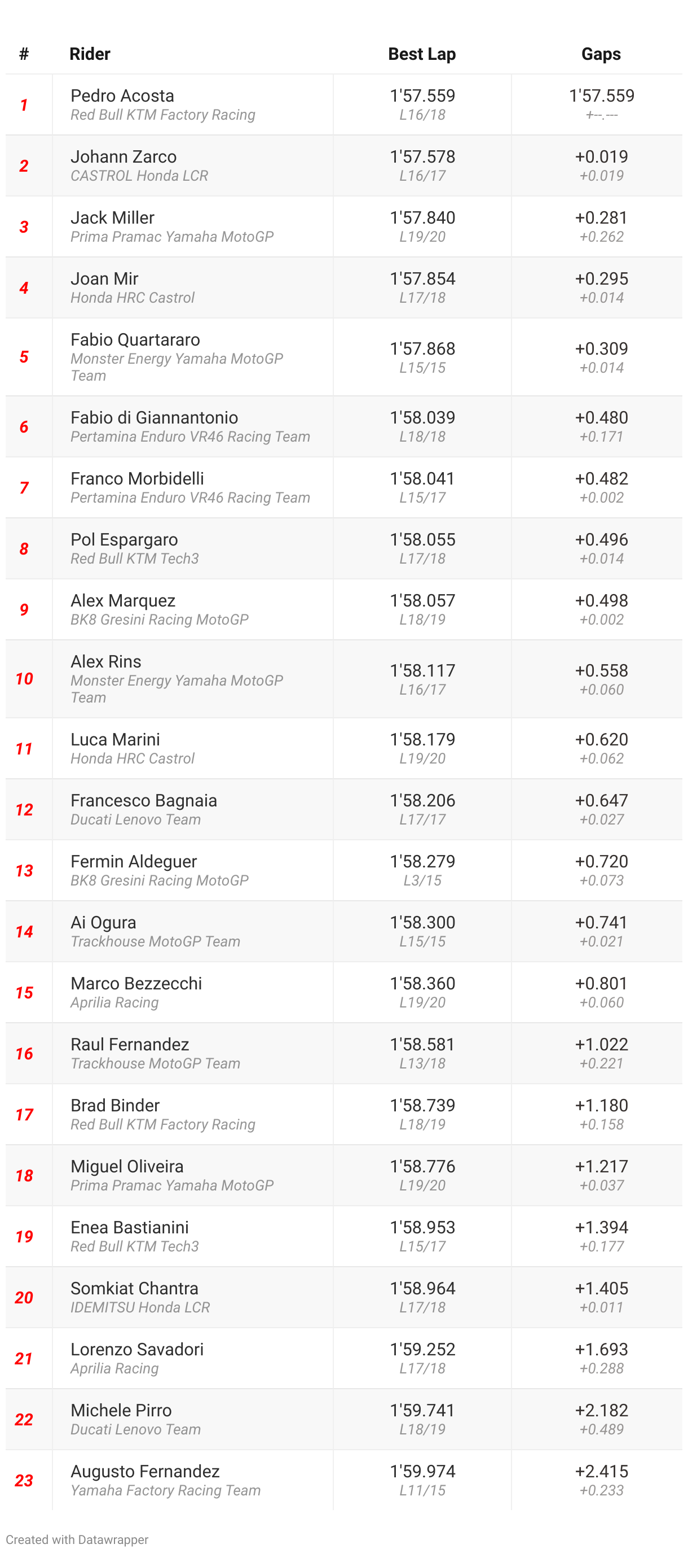Click the Johann Zarco row name
This screenshot has width=688, height=1553.
(x=124, y=157)
